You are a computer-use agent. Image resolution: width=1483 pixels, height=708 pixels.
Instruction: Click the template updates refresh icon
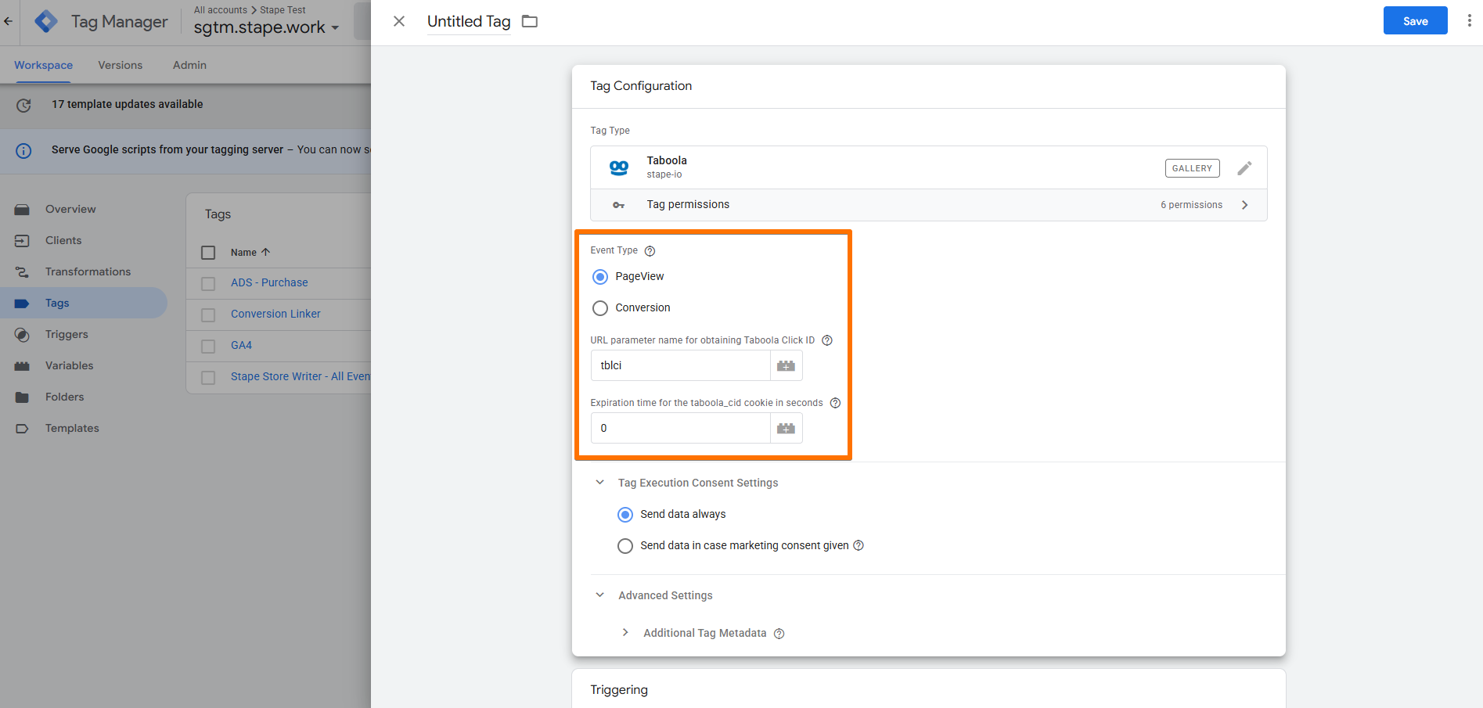click(23, 105)
